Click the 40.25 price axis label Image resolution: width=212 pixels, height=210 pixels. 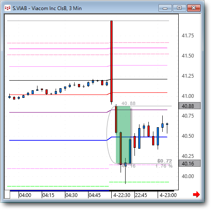[x=188, y=156]
